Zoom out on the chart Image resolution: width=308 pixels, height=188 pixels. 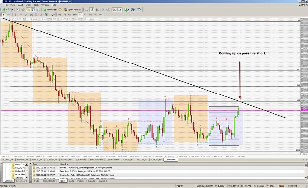[x=108, y=10]
